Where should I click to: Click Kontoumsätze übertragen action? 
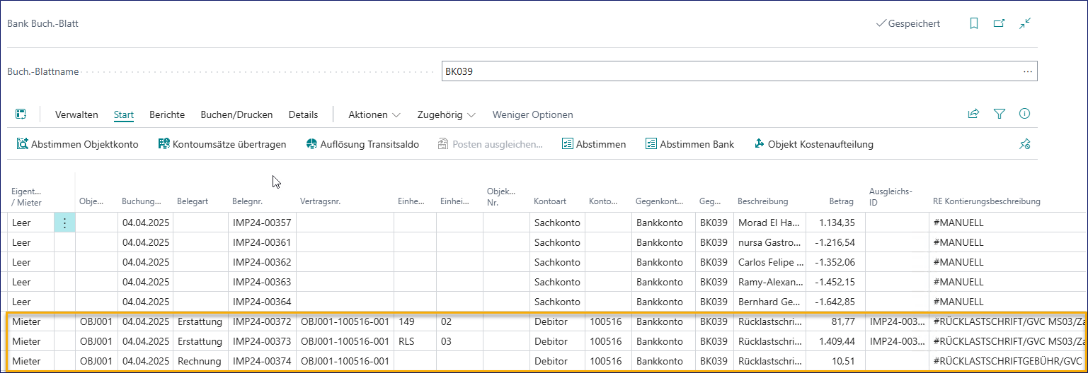point(222,144)
